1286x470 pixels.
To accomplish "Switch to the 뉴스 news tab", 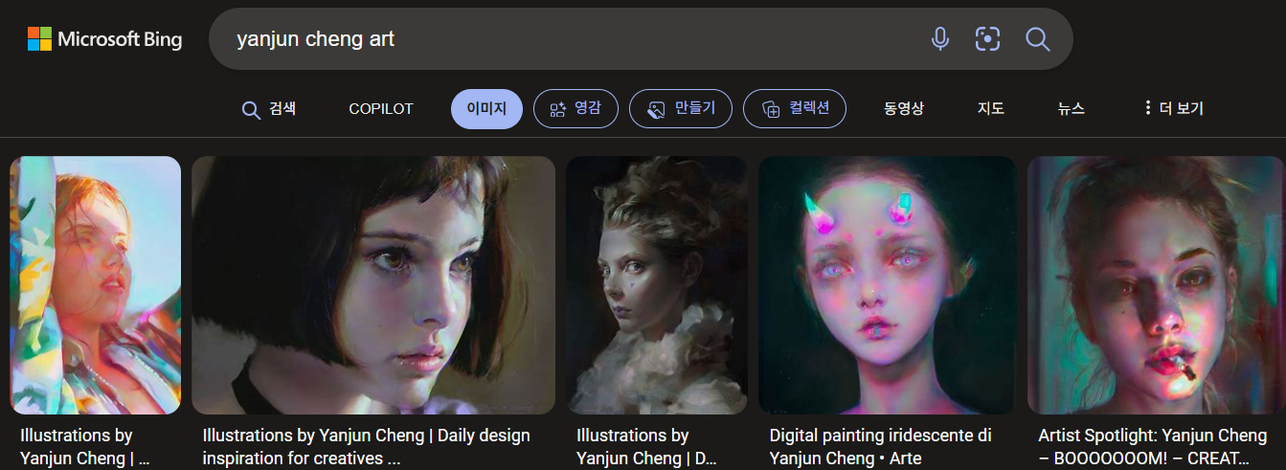I will (1071, 109).
